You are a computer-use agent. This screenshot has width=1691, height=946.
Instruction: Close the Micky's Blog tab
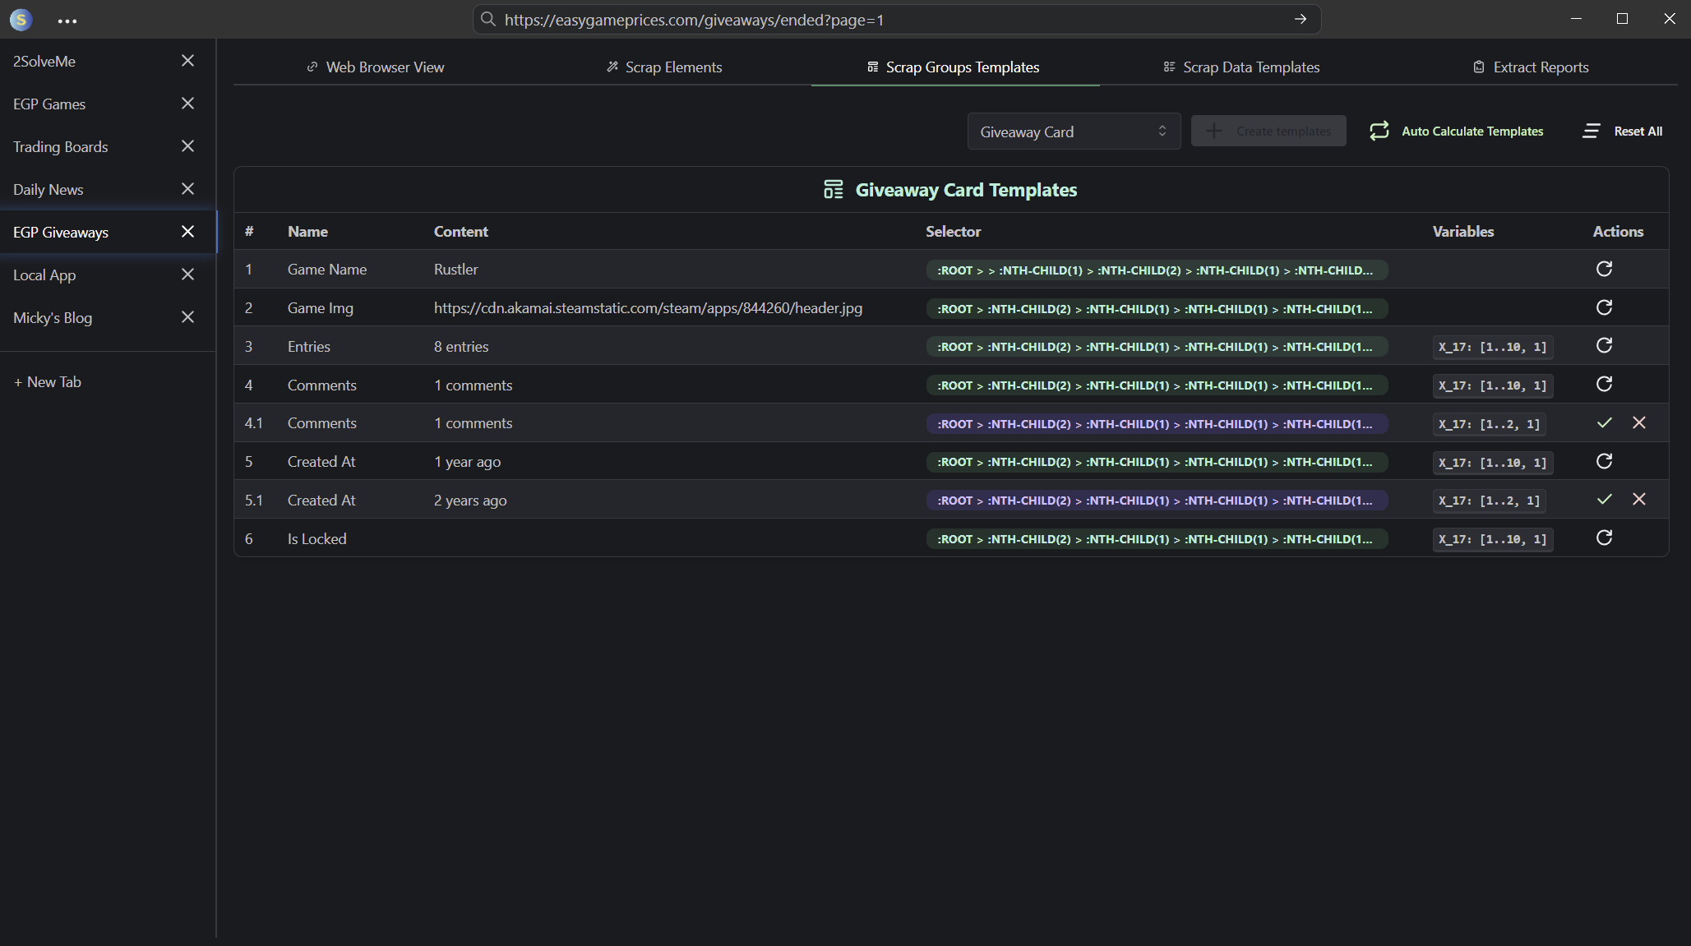pos(187,317)
